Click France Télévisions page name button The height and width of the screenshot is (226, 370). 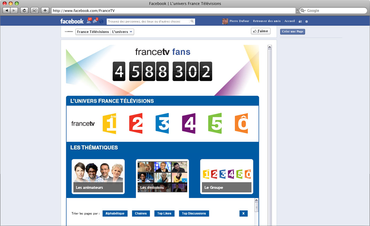point(93,32)
